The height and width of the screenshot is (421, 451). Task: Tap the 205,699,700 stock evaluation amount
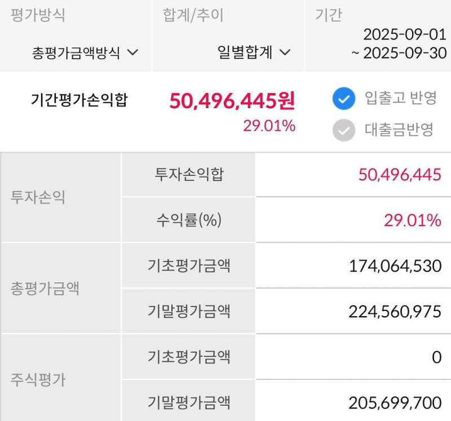pos(395,403)
